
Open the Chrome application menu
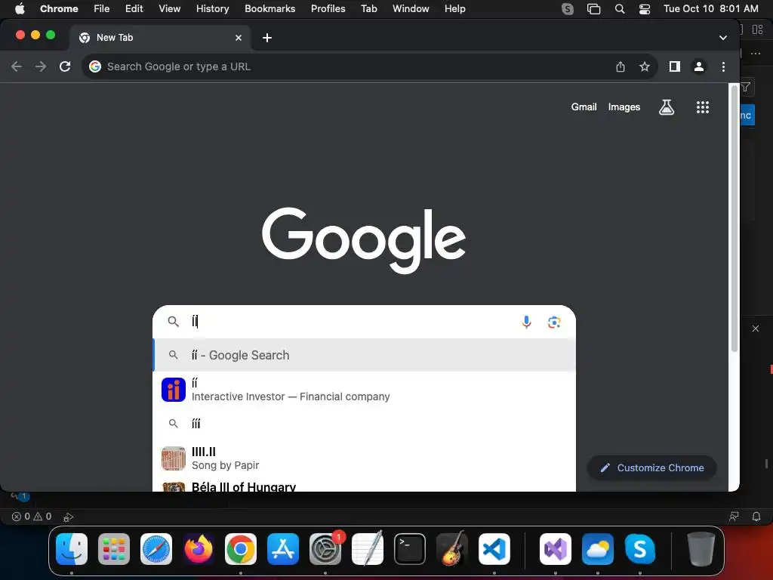(59, 9)
